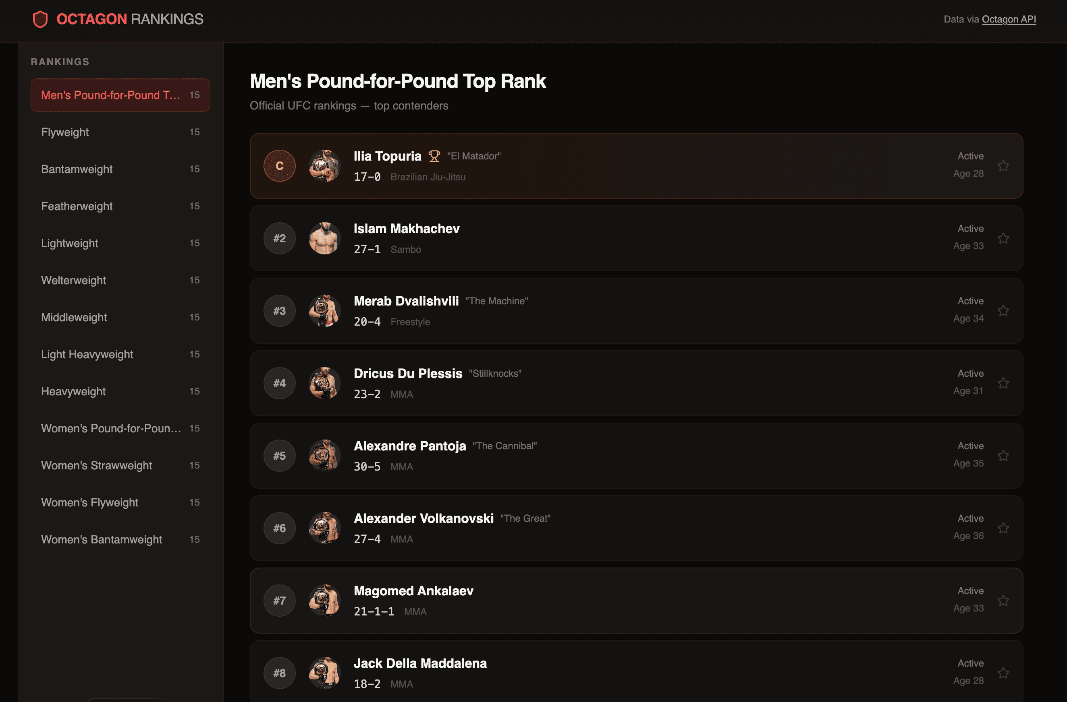This screenshot has width=1067, height=702.
Task: Switch to Lightweight division
Action: [120, 243]
